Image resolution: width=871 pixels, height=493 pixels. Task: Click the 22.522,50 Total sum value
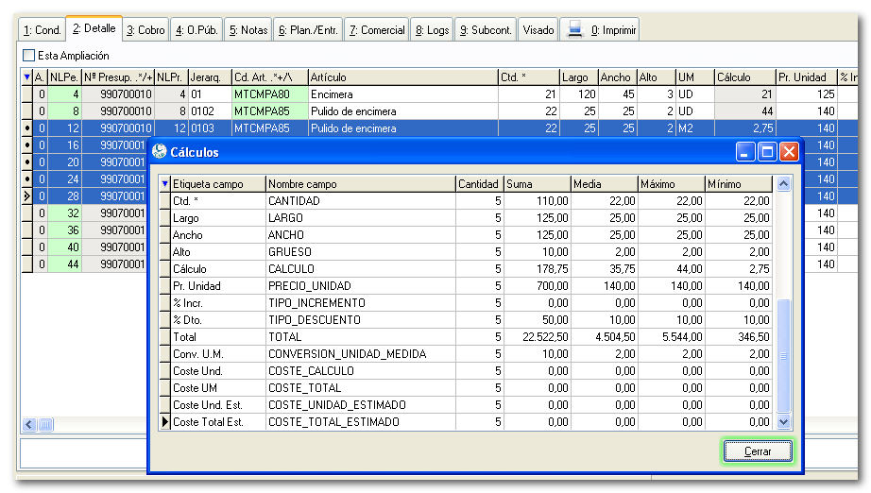click(x=538, y=337)
